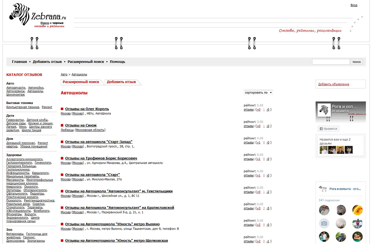Open the 'сортировать по' dropdown
The width and height of the screenshot is (372, 244).
pos(258,93)
